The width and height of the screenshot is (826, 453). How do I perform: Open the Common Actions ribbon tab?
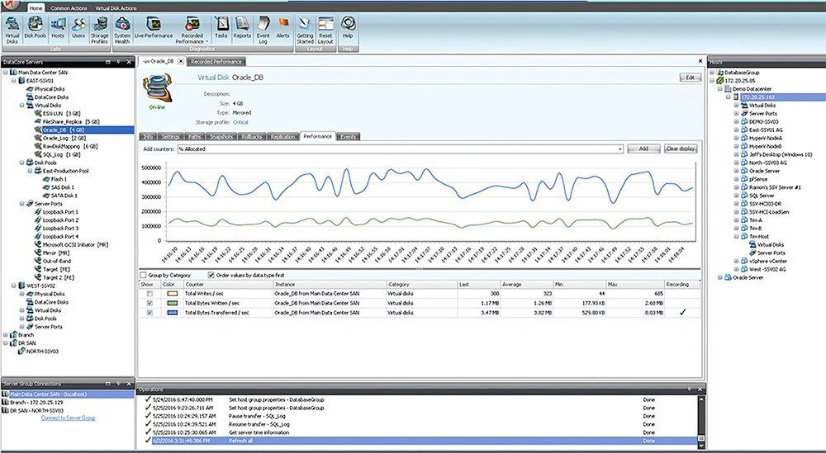coord(67,7)
